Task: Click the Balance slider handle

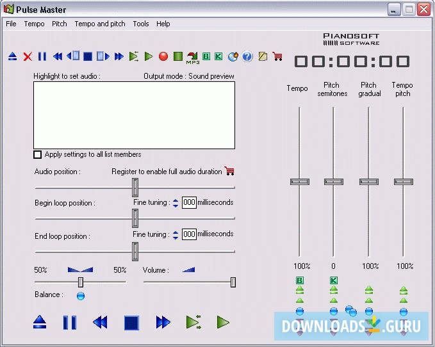Action: [x=81, y=282]
